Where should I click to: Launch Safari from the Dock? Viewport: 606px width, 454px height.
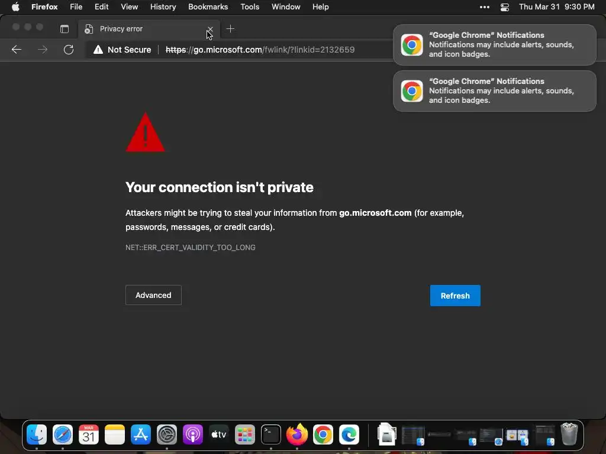coord(63,434)
